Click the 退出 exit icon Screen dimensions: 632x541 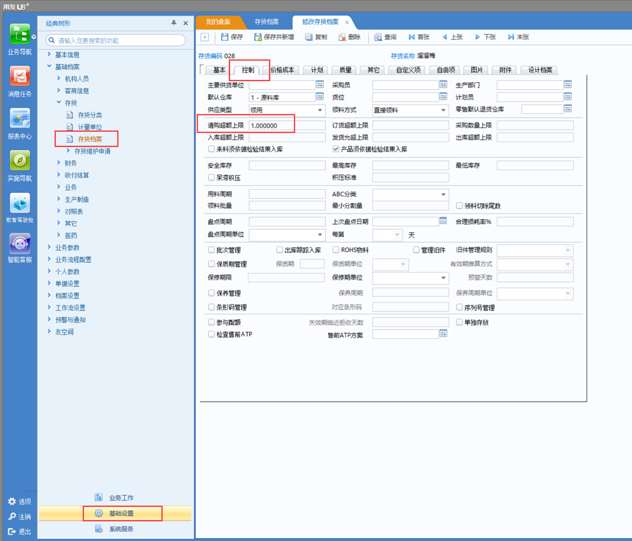(x=12, y=532)
